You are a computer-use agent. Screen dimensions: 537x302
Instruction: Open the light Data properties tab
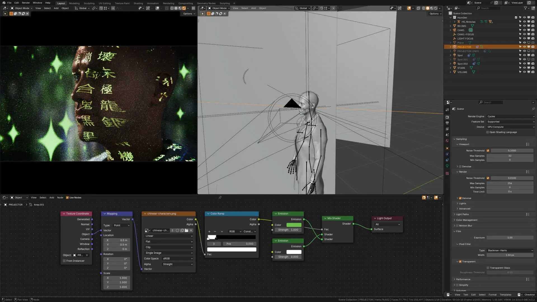point(447,166)
